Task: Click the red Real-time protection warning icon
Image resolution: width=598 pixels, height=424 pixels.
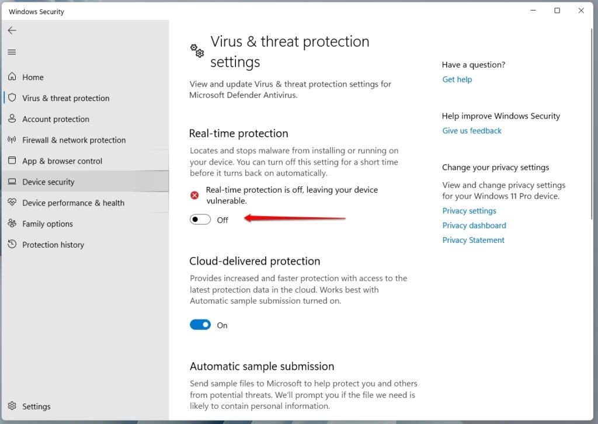Action: [194, 195]
